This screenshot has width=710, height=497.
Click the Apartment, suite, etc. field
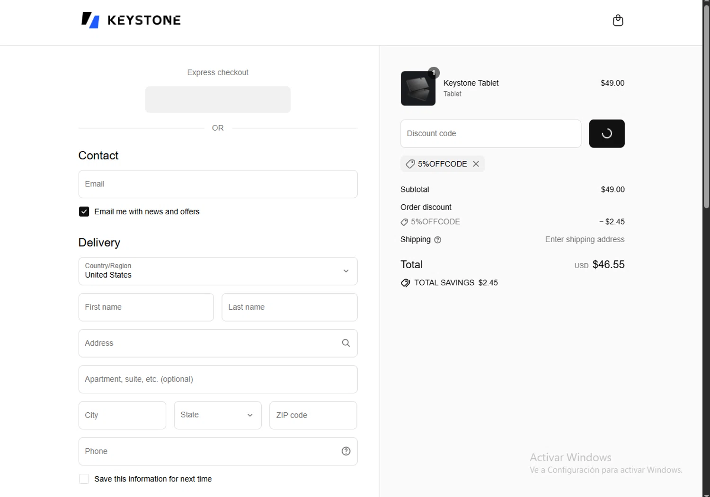coord(218,379)
